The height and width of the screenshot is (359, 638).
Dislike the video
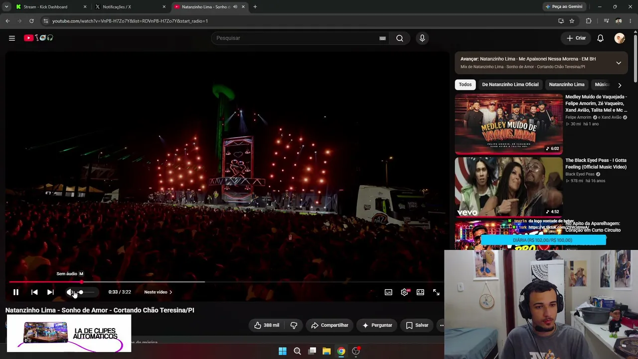[294, 325]
